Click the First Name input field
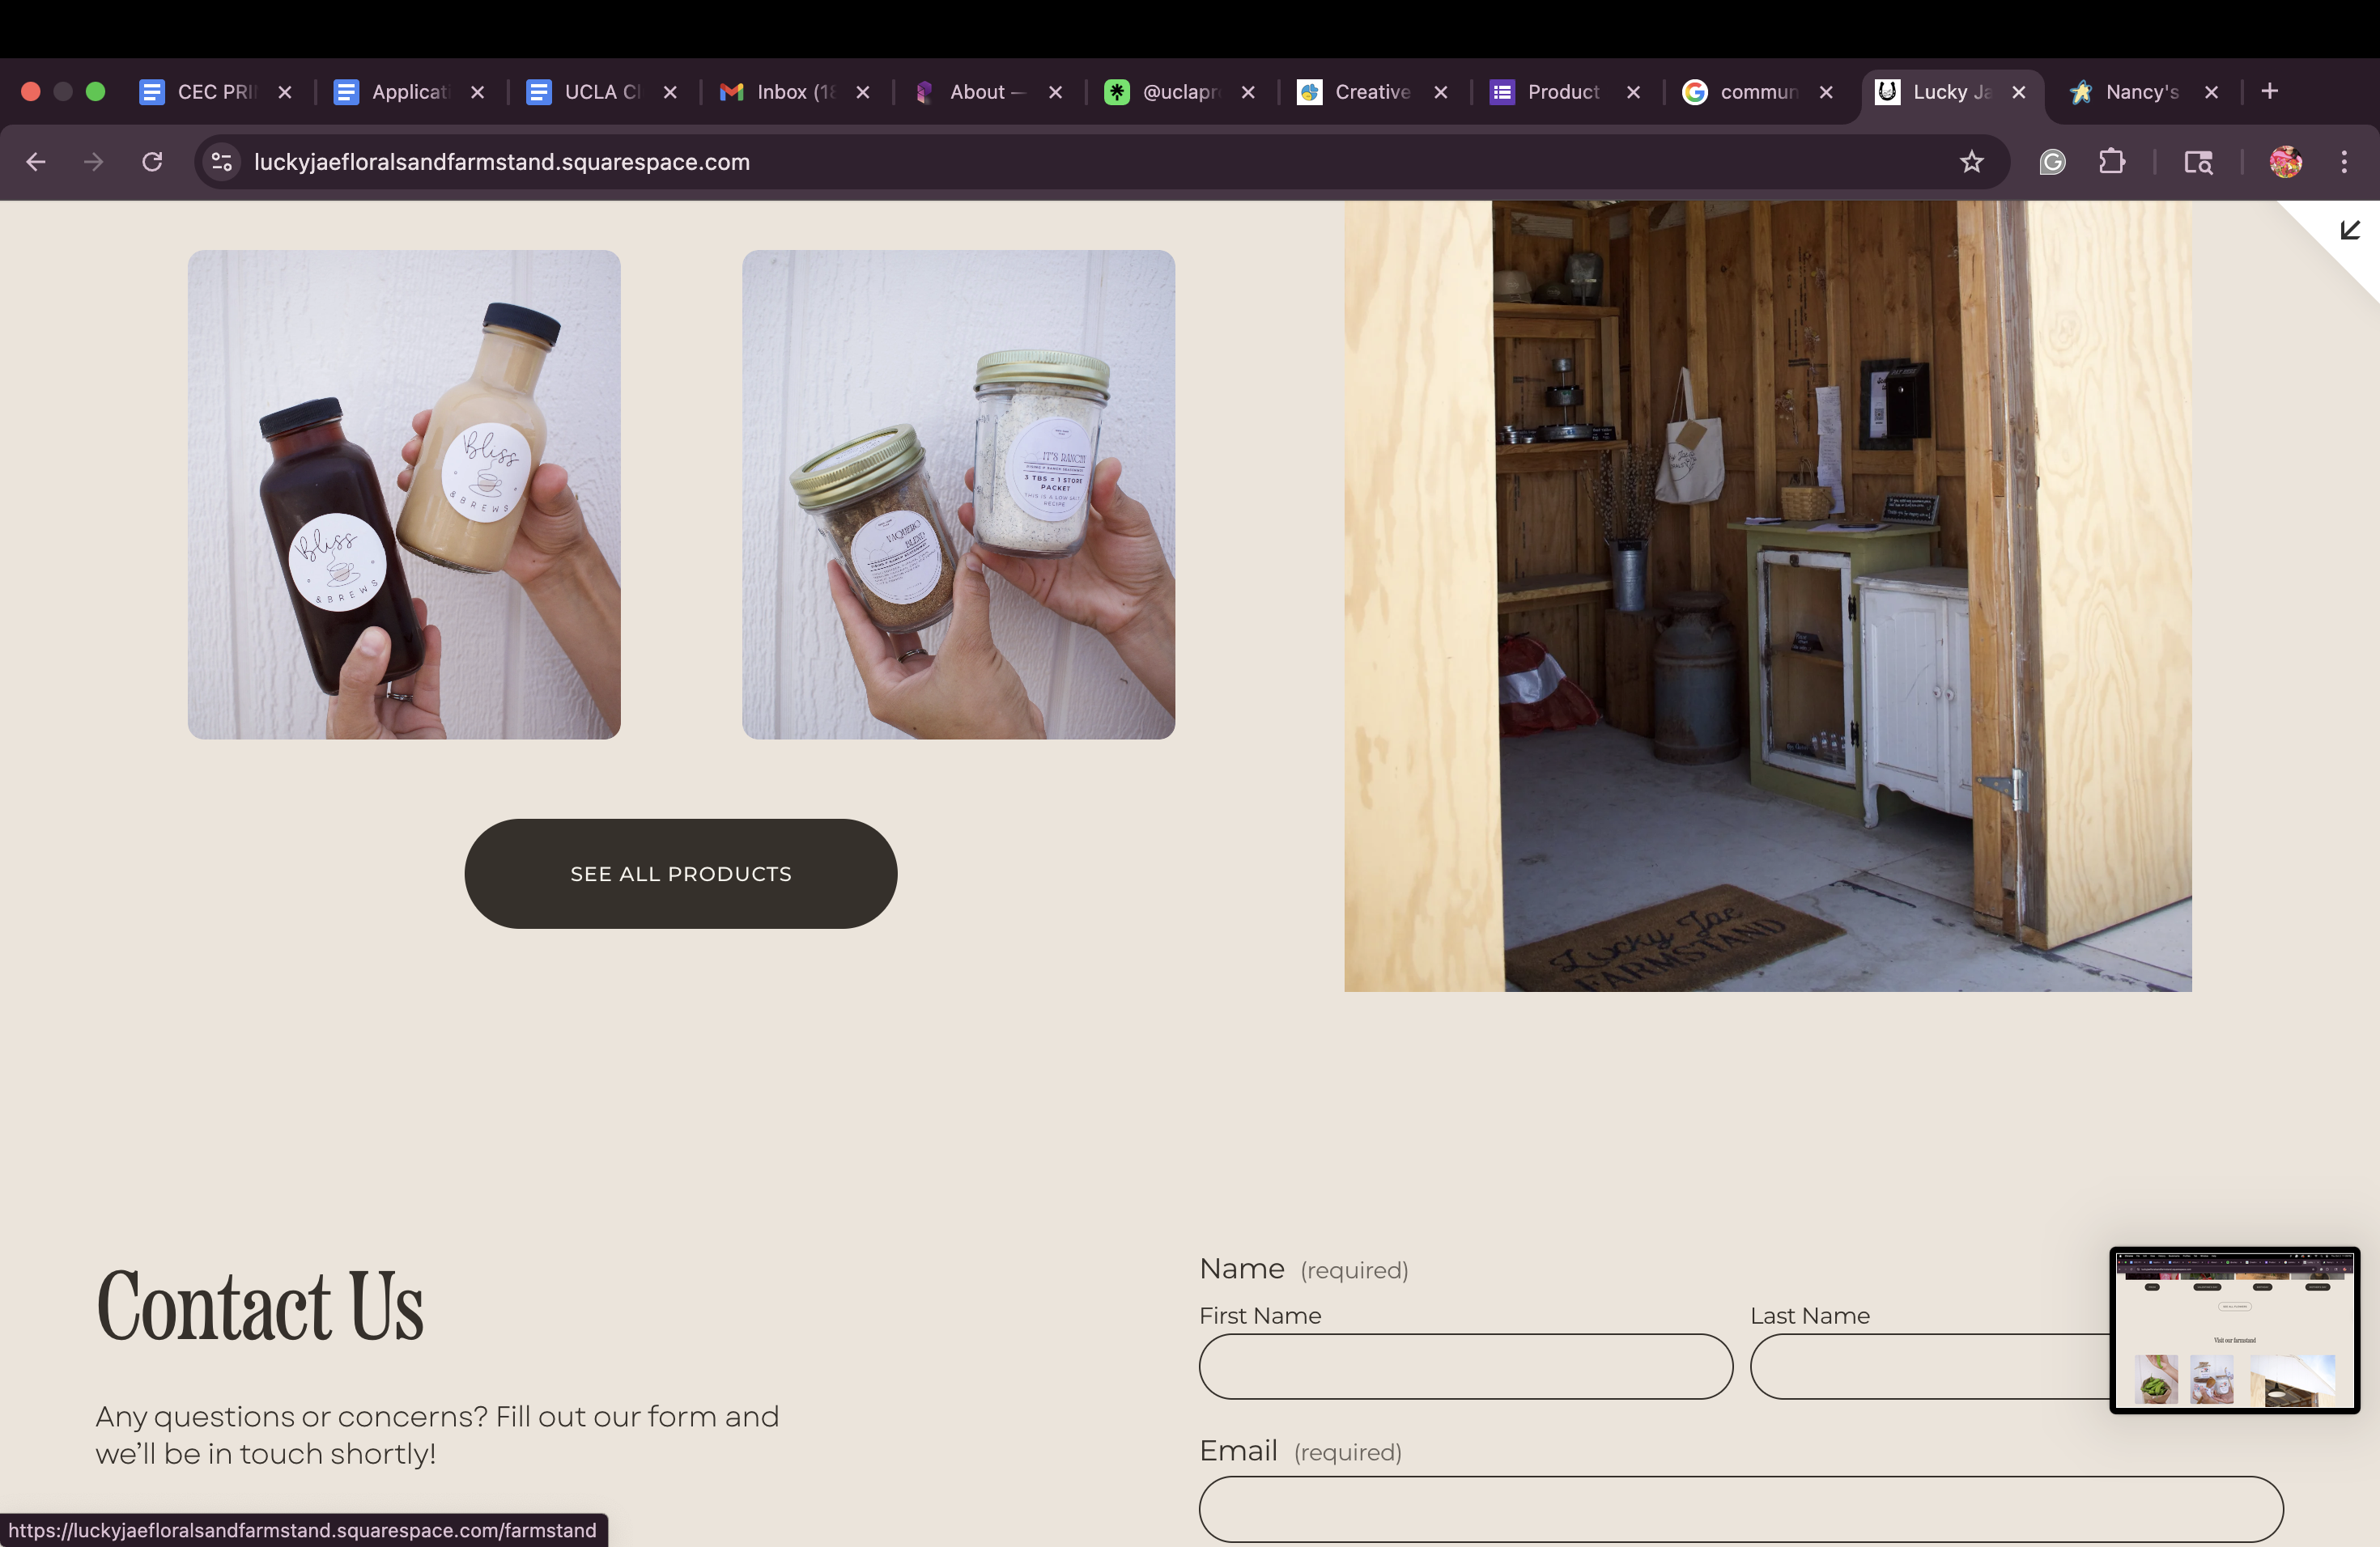 [x=1465, y=1366]
